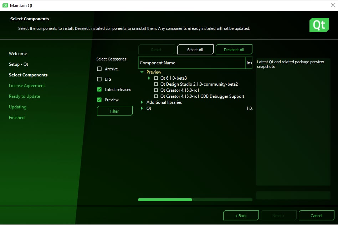
Task: Click the 1.0. version value
Action: click(250, 108)
